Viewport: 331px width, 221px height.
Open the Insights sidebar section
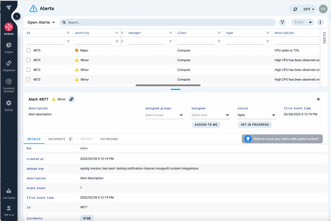pyautogui.click(x=9, y=48)
